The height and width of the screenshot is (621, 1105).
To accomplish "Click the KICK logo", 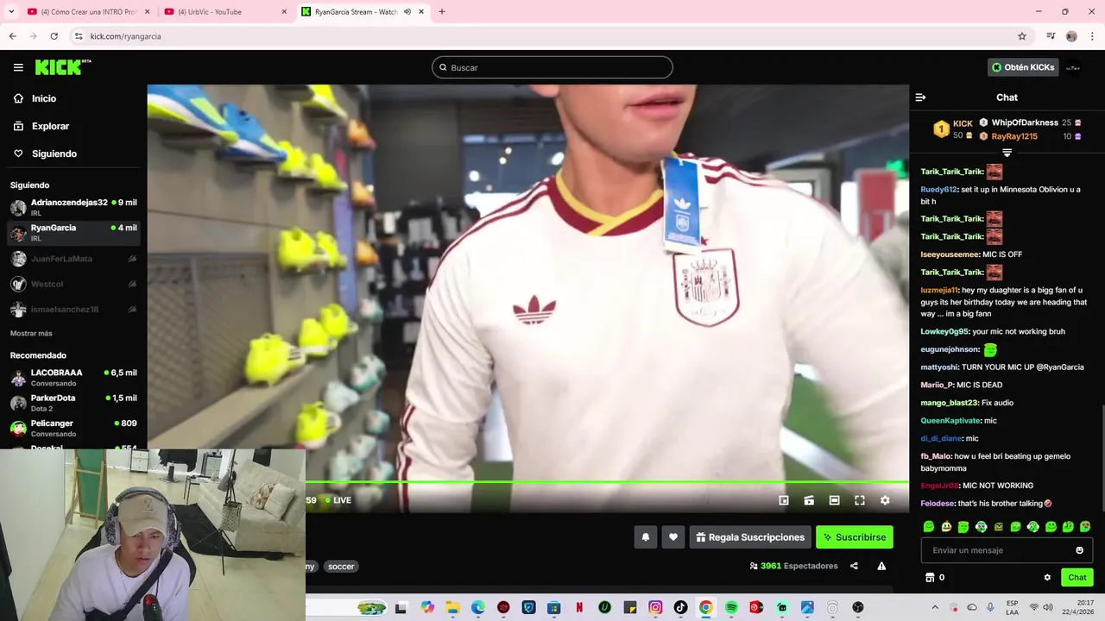I will tap(62, 67).
